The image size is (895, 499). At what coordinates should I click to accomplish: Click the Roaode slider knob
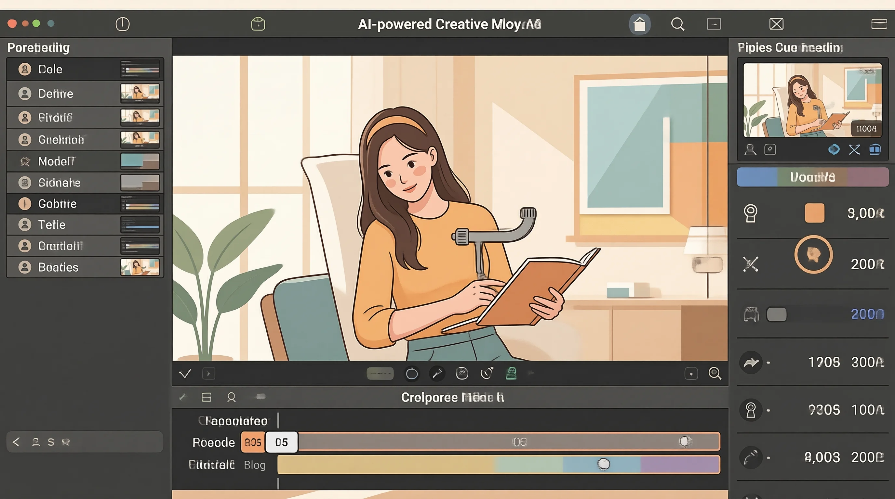[x=685, y=441]
